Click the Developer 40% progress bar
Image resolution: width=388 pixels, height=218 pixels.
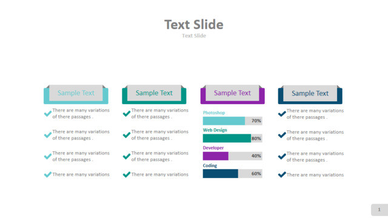(233, 156)
